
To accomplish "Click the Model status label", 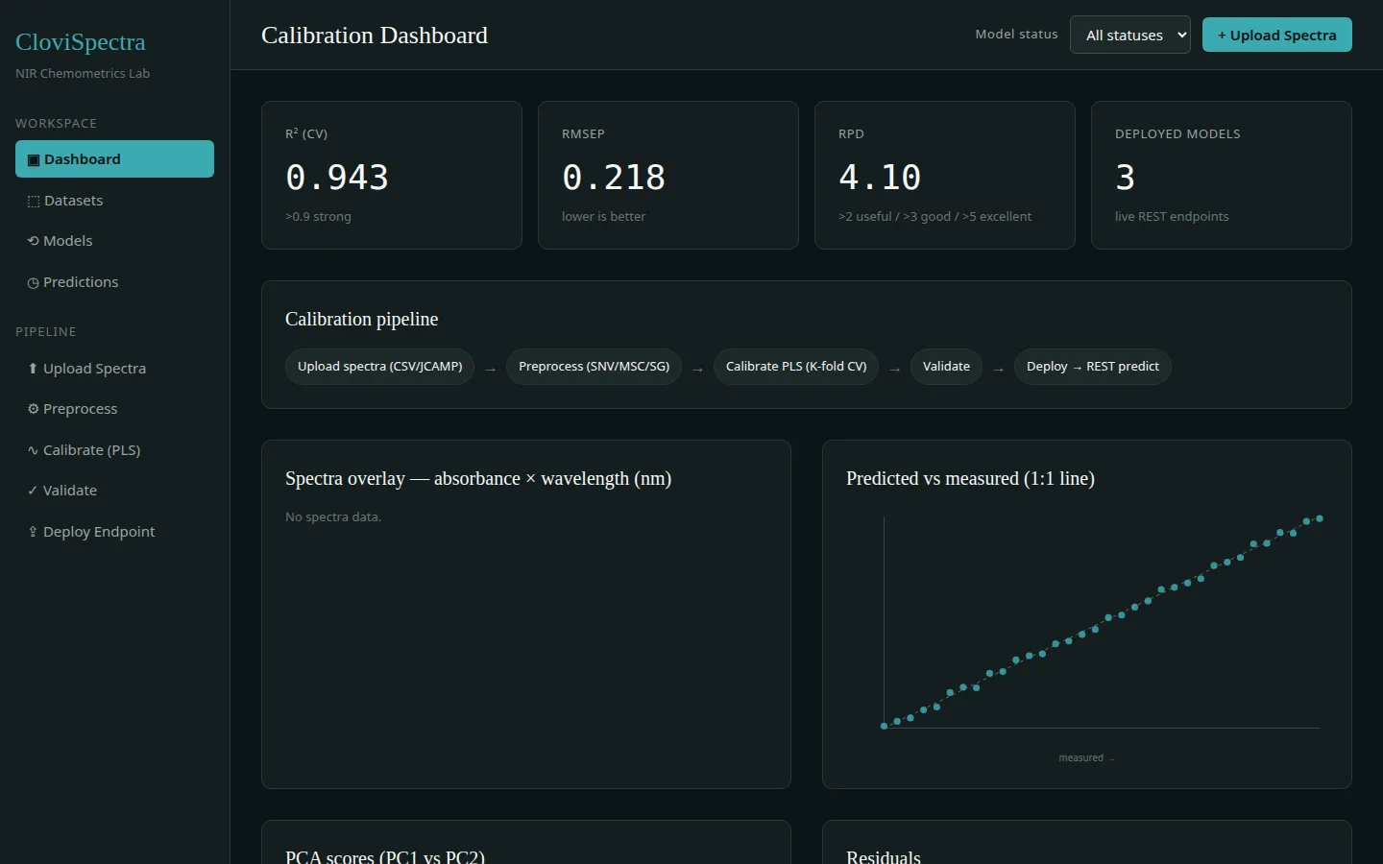I will (1016, 35).
